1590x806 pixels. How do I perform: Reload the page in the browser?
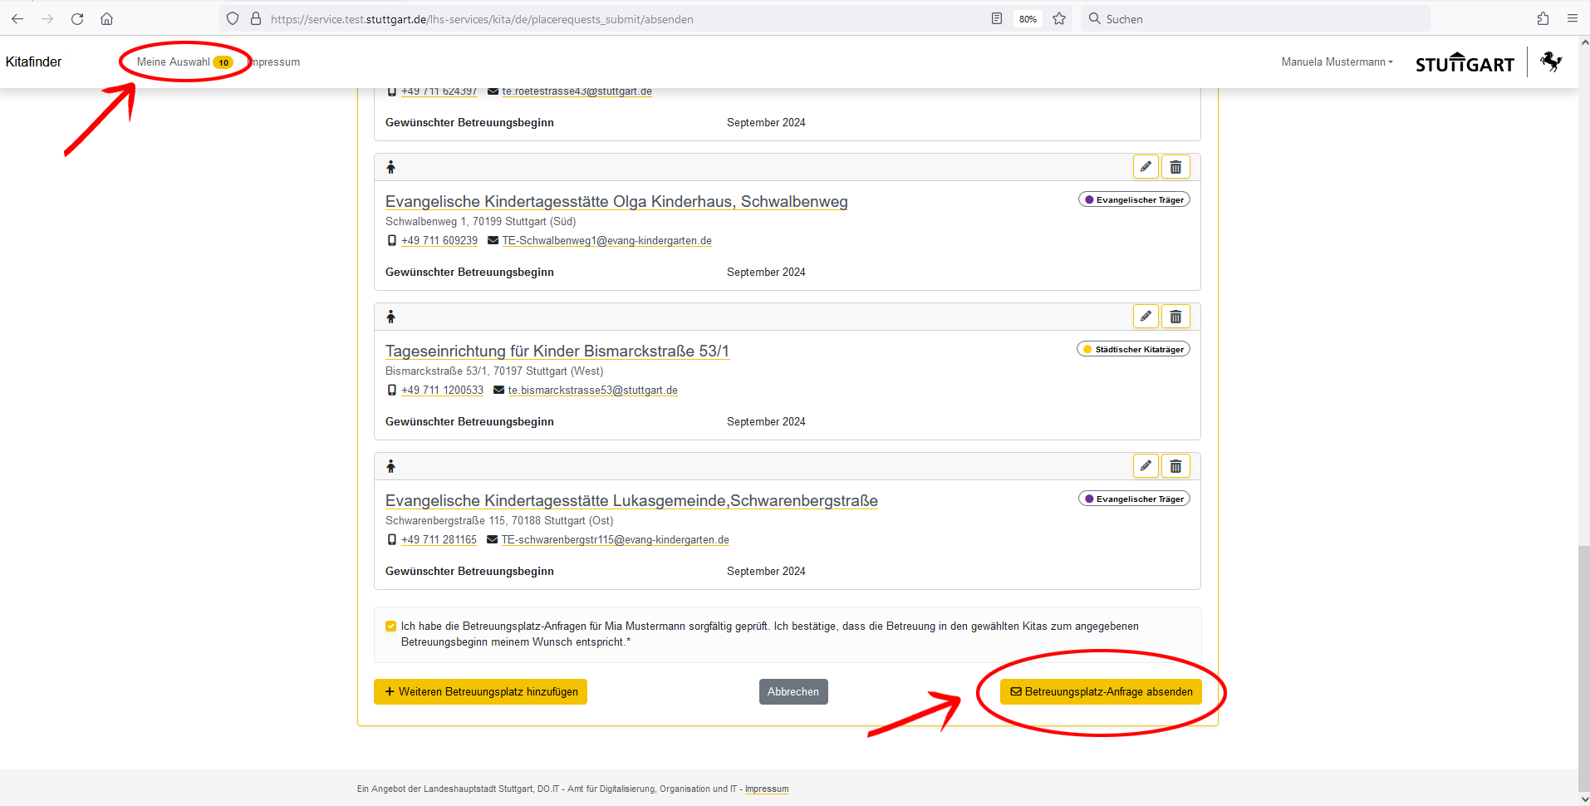coord(77,19)
